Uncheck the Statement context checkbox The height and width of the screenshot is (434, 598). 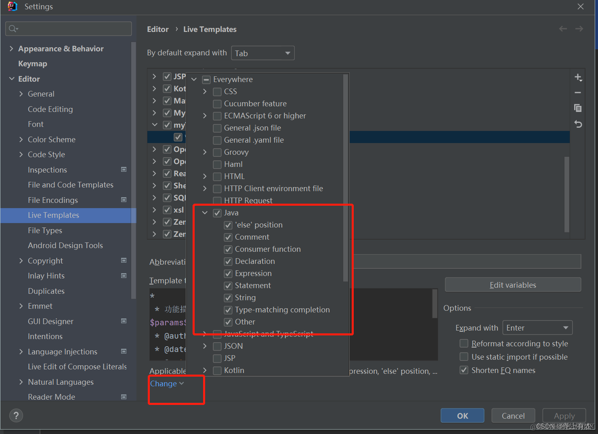click(228, 286)
